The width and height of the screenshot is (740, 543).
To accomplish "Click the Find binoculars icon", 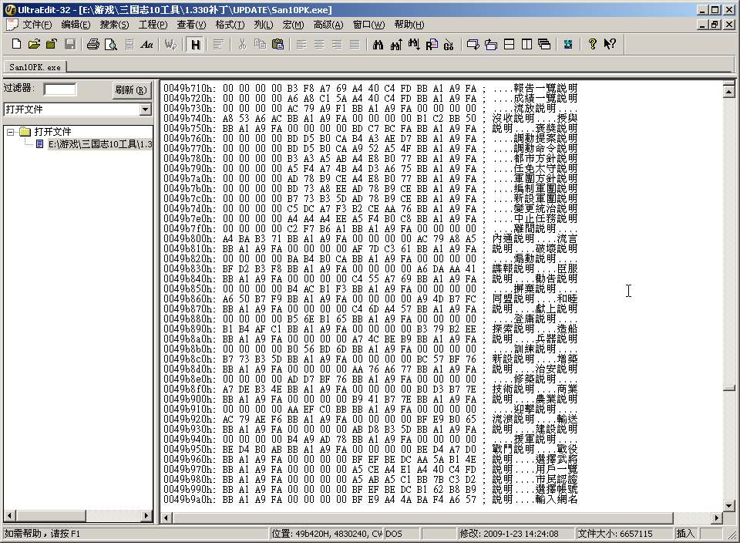I will pyautogui.click(x=378, y=45).
